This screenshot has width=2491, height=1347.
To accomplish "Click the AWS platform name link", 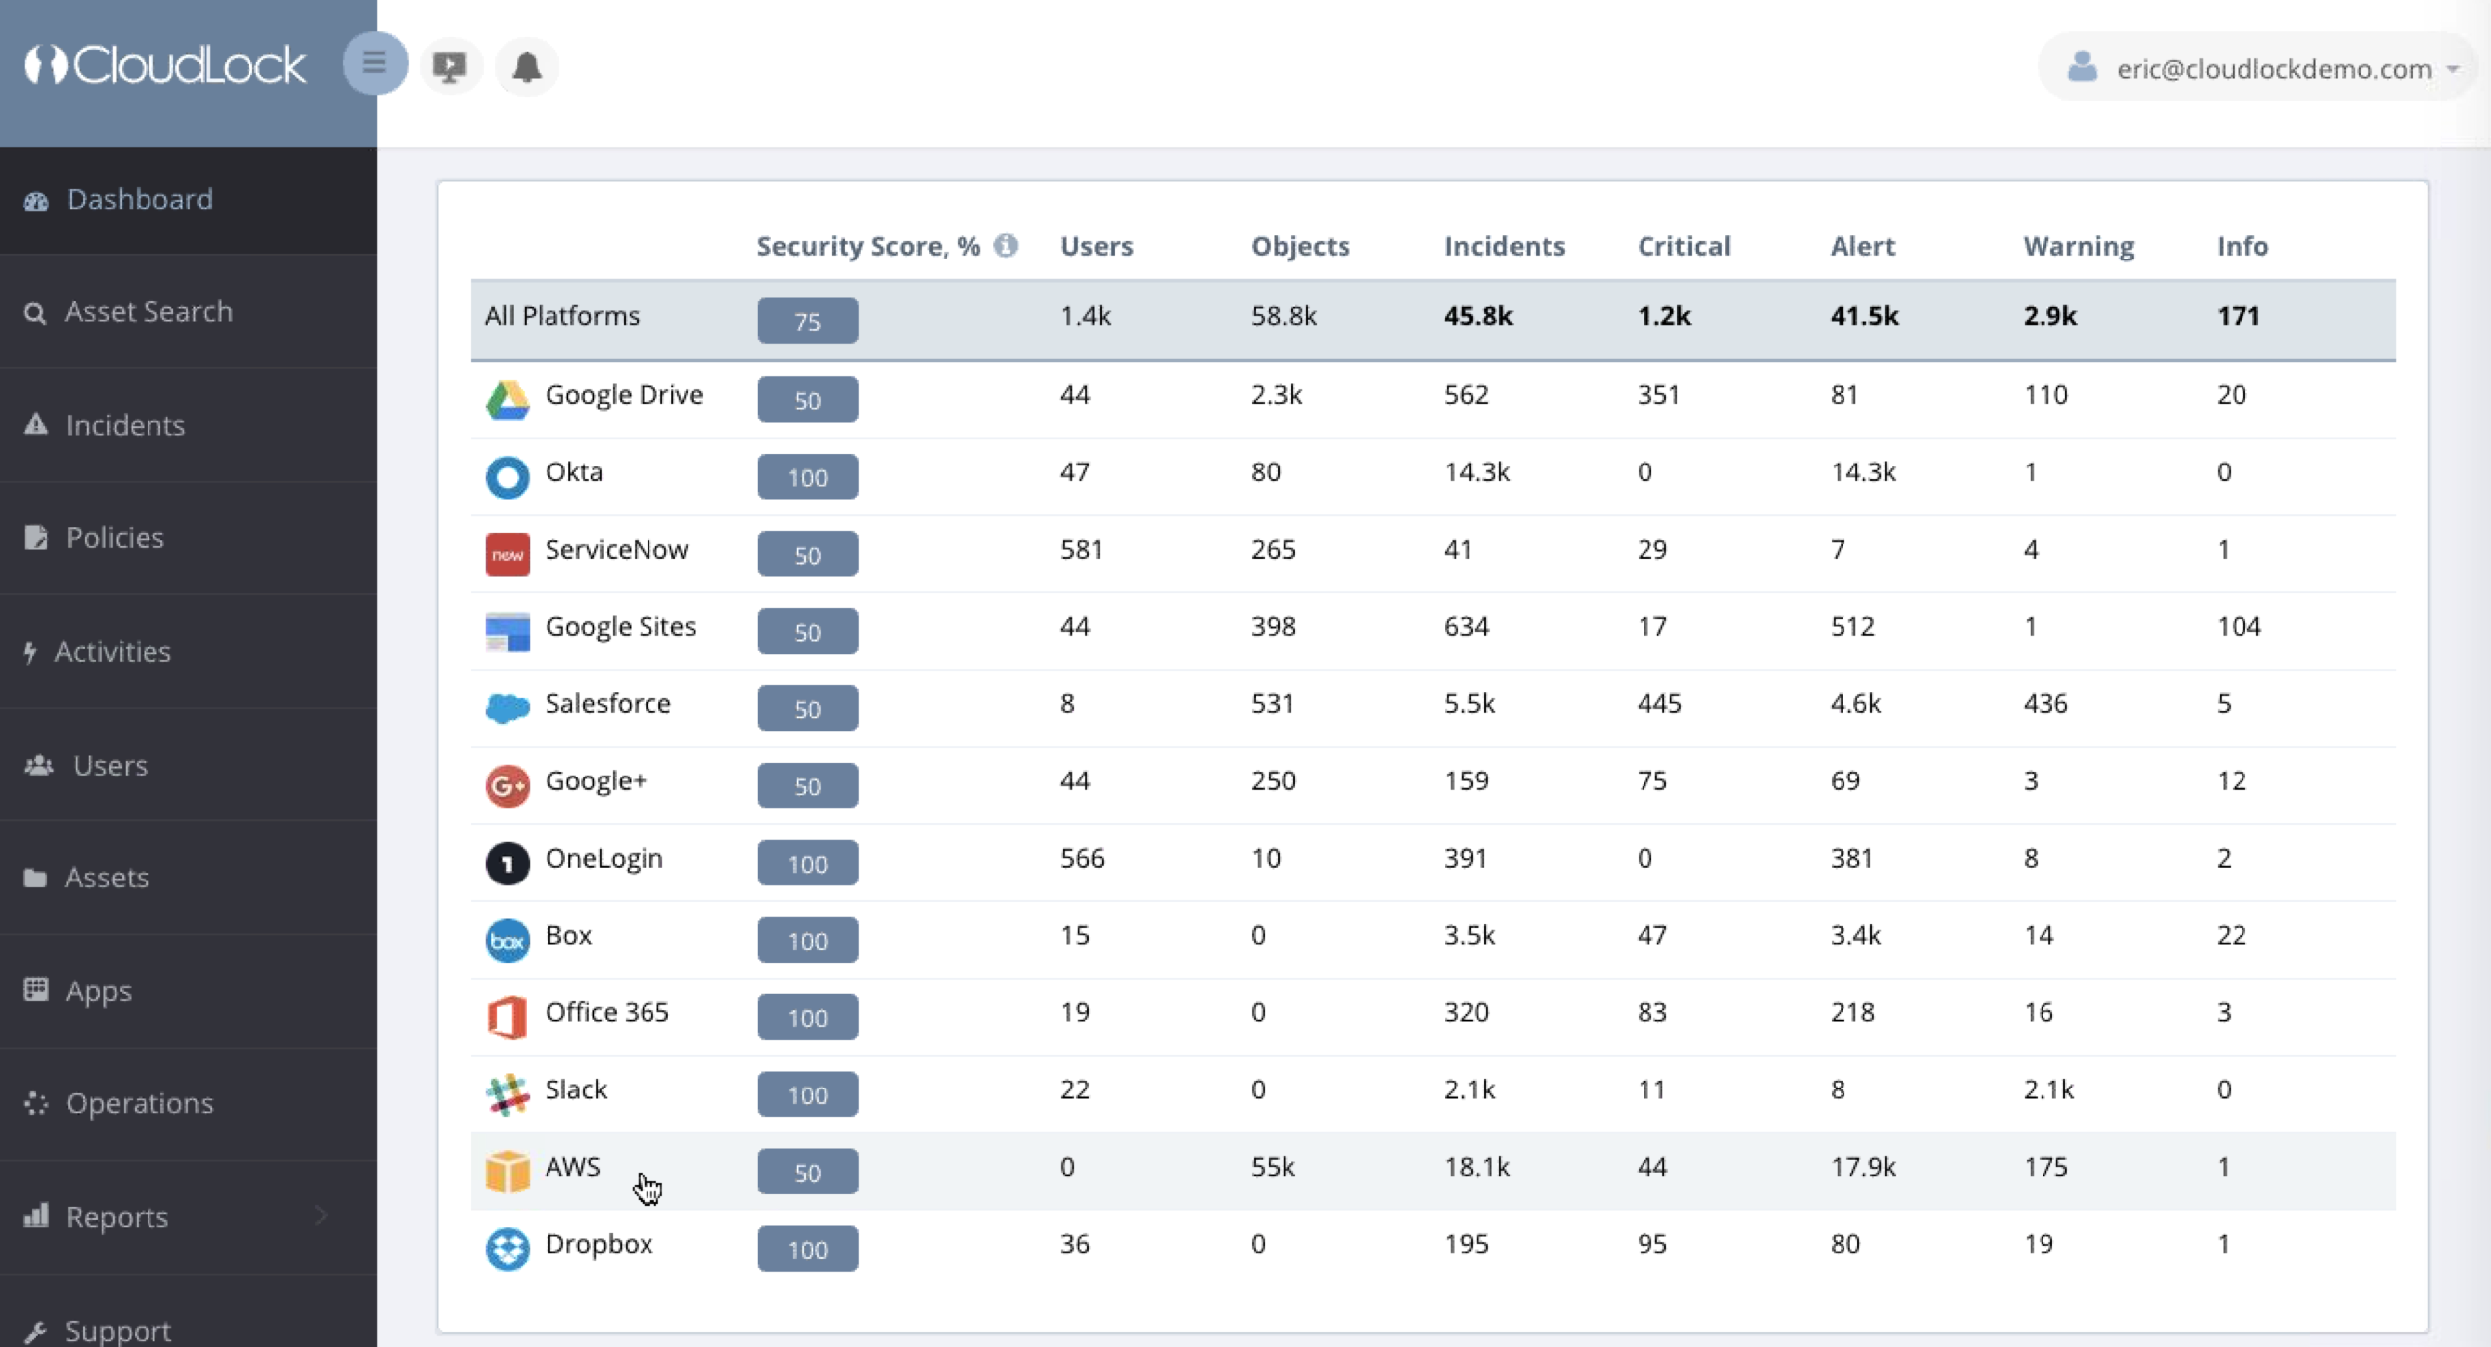I will pyautogui.click(x=572, y=1166).
